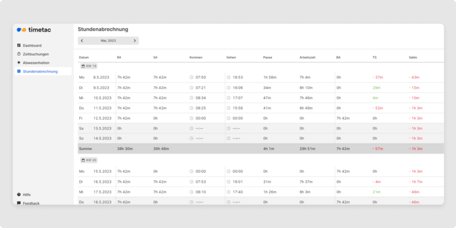Screen dimensions: 456x228
Task: Collapse the KW 19 week group
Action: pos(89,66)
